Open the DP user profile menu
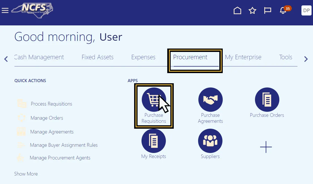 point(306,10)
